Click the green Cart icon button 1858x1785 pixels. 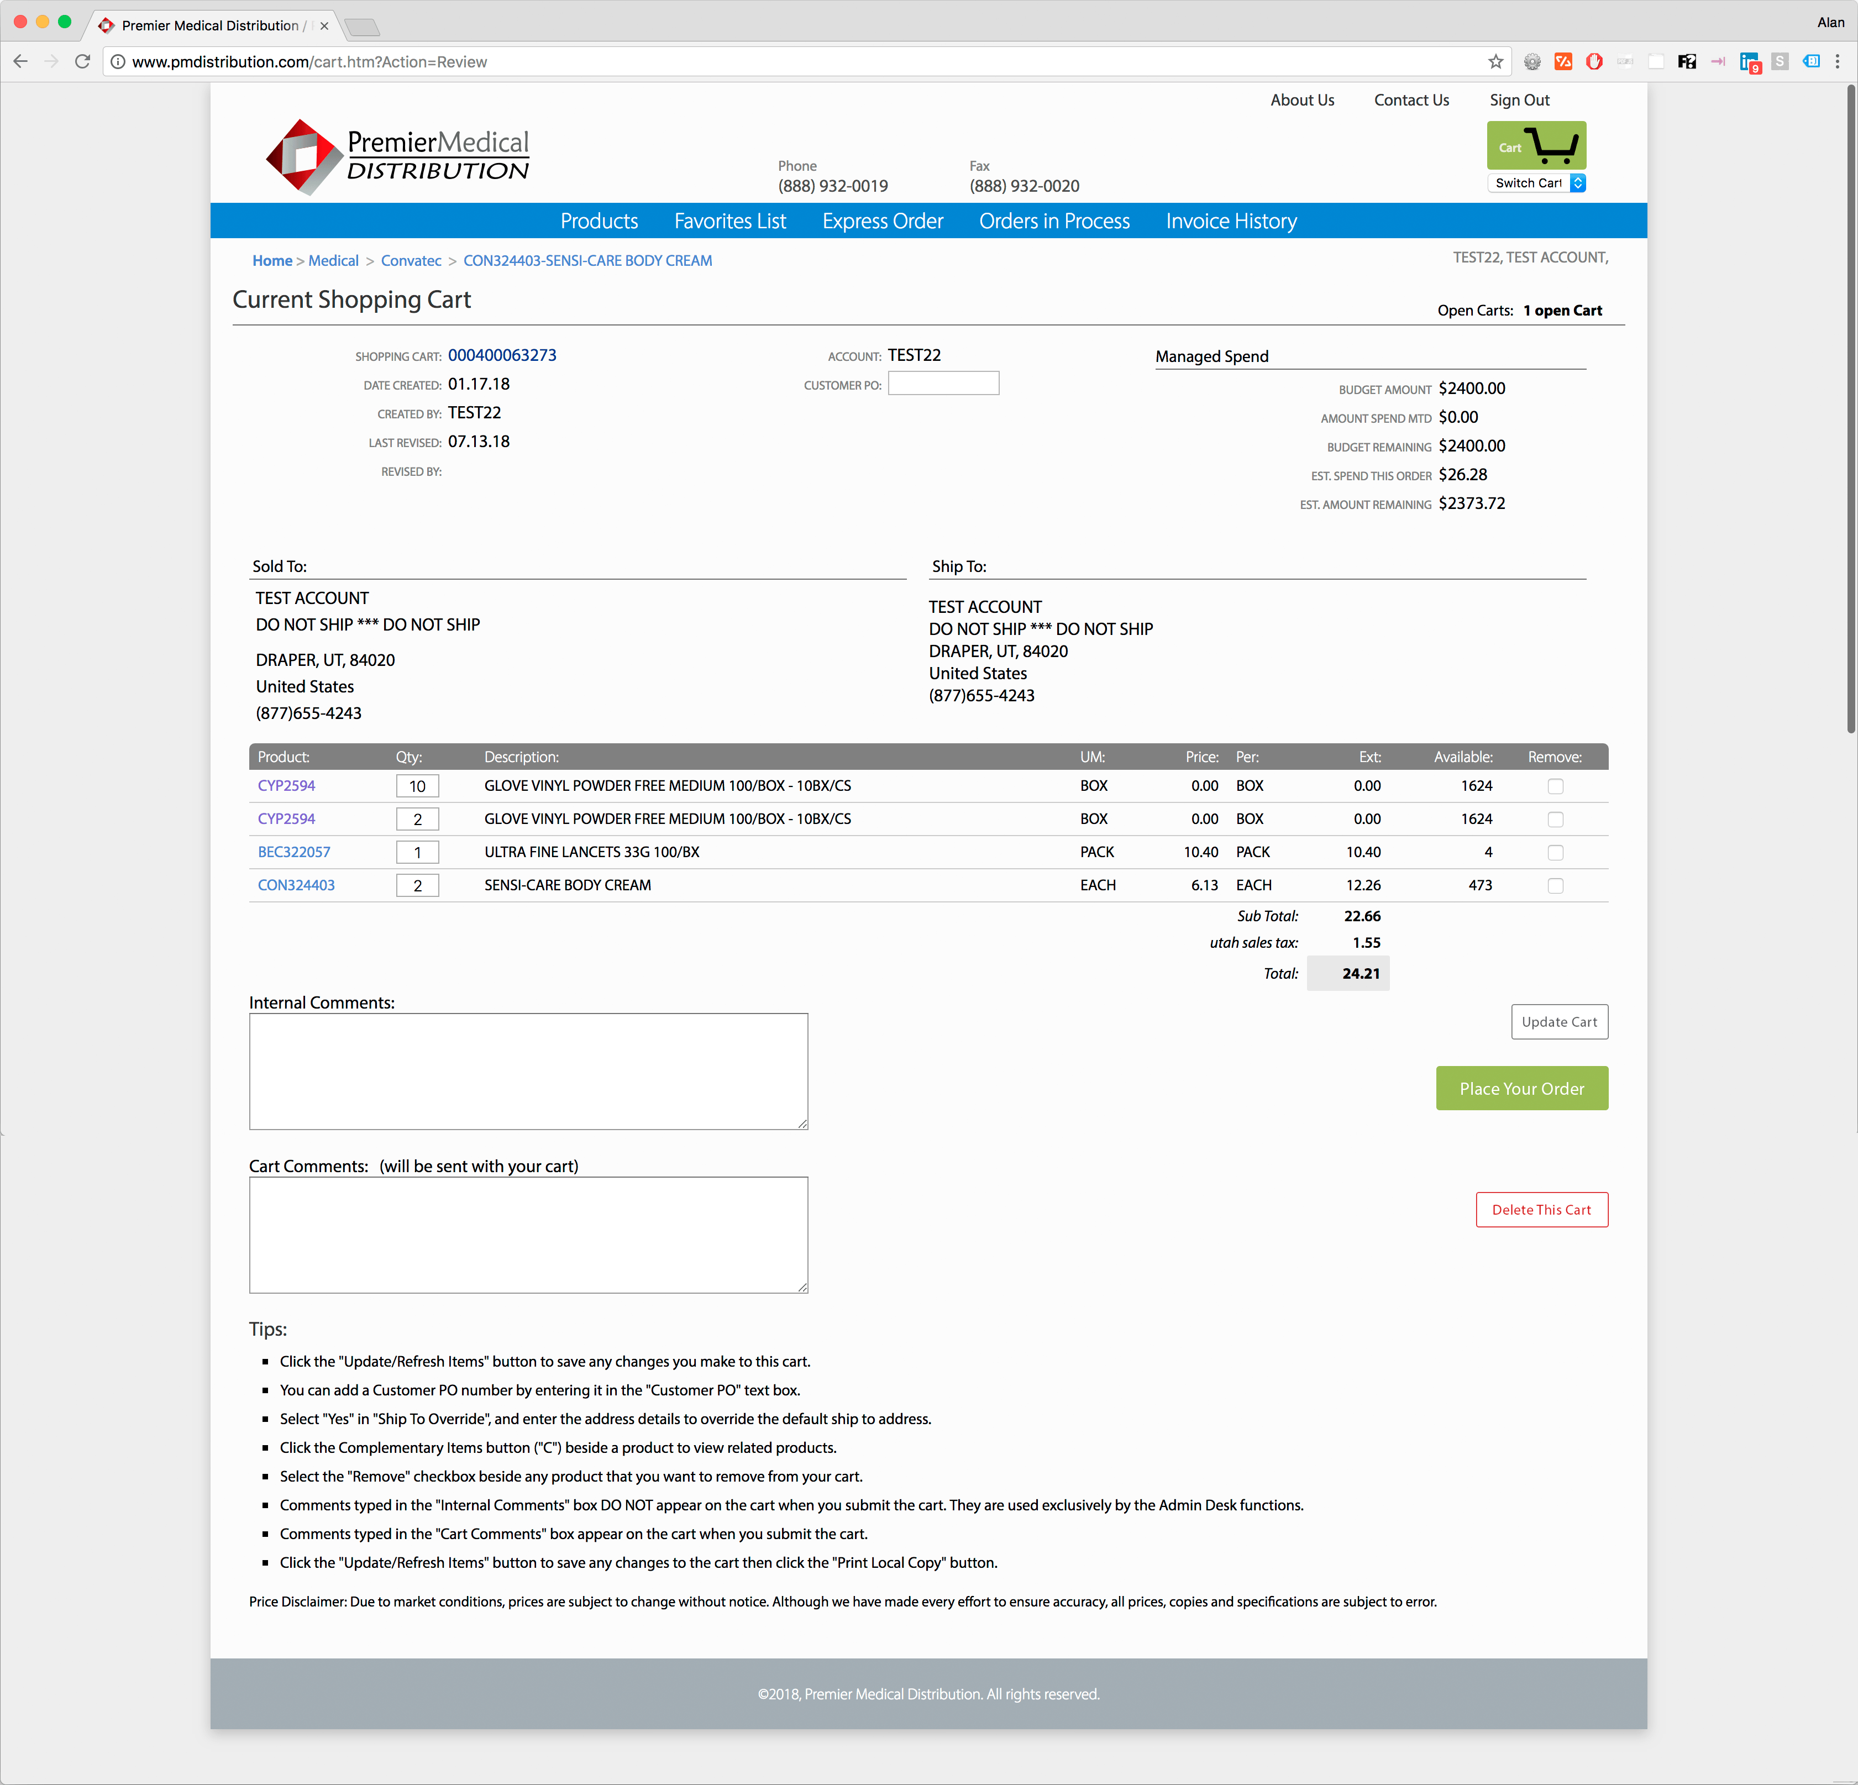pyautogui.click(x=1536, y=145)
